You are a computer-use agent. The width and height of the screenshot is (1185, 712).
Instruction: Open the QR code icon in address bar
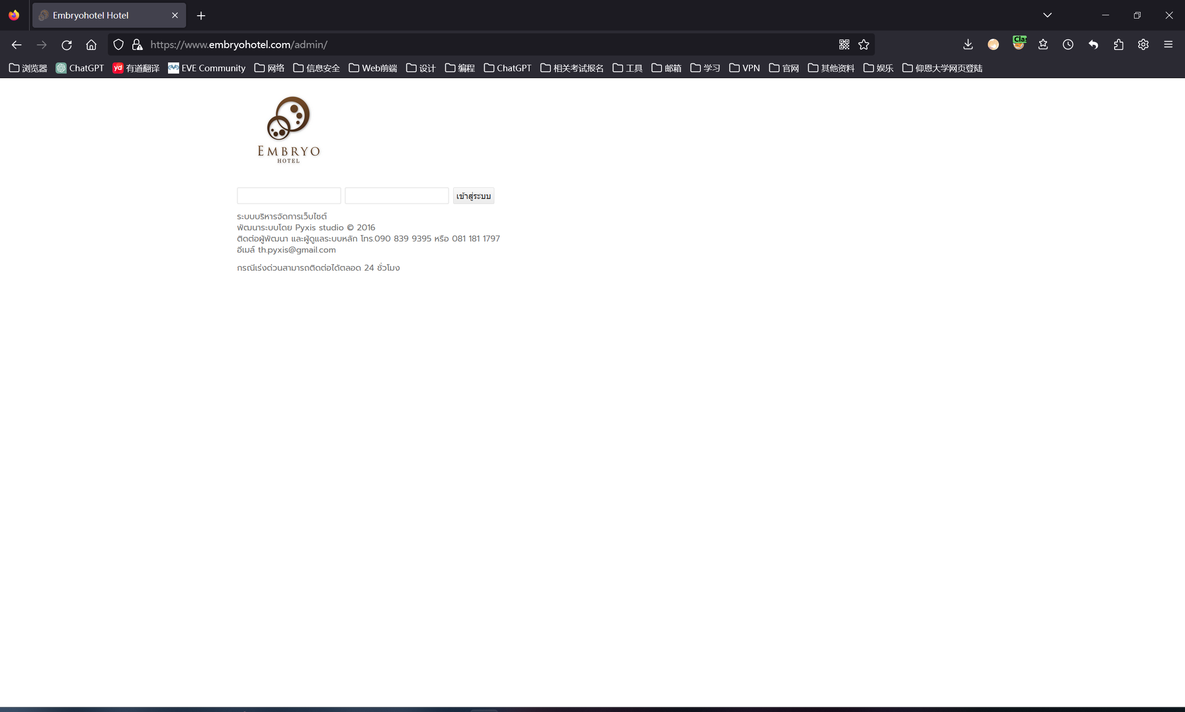(x=844, y=44)
